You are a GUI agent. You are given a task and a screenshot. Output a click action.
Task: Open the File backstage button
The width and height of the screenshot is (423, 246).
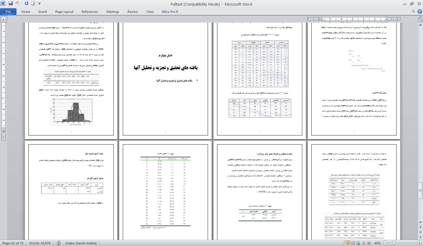[x=8, y=12]
